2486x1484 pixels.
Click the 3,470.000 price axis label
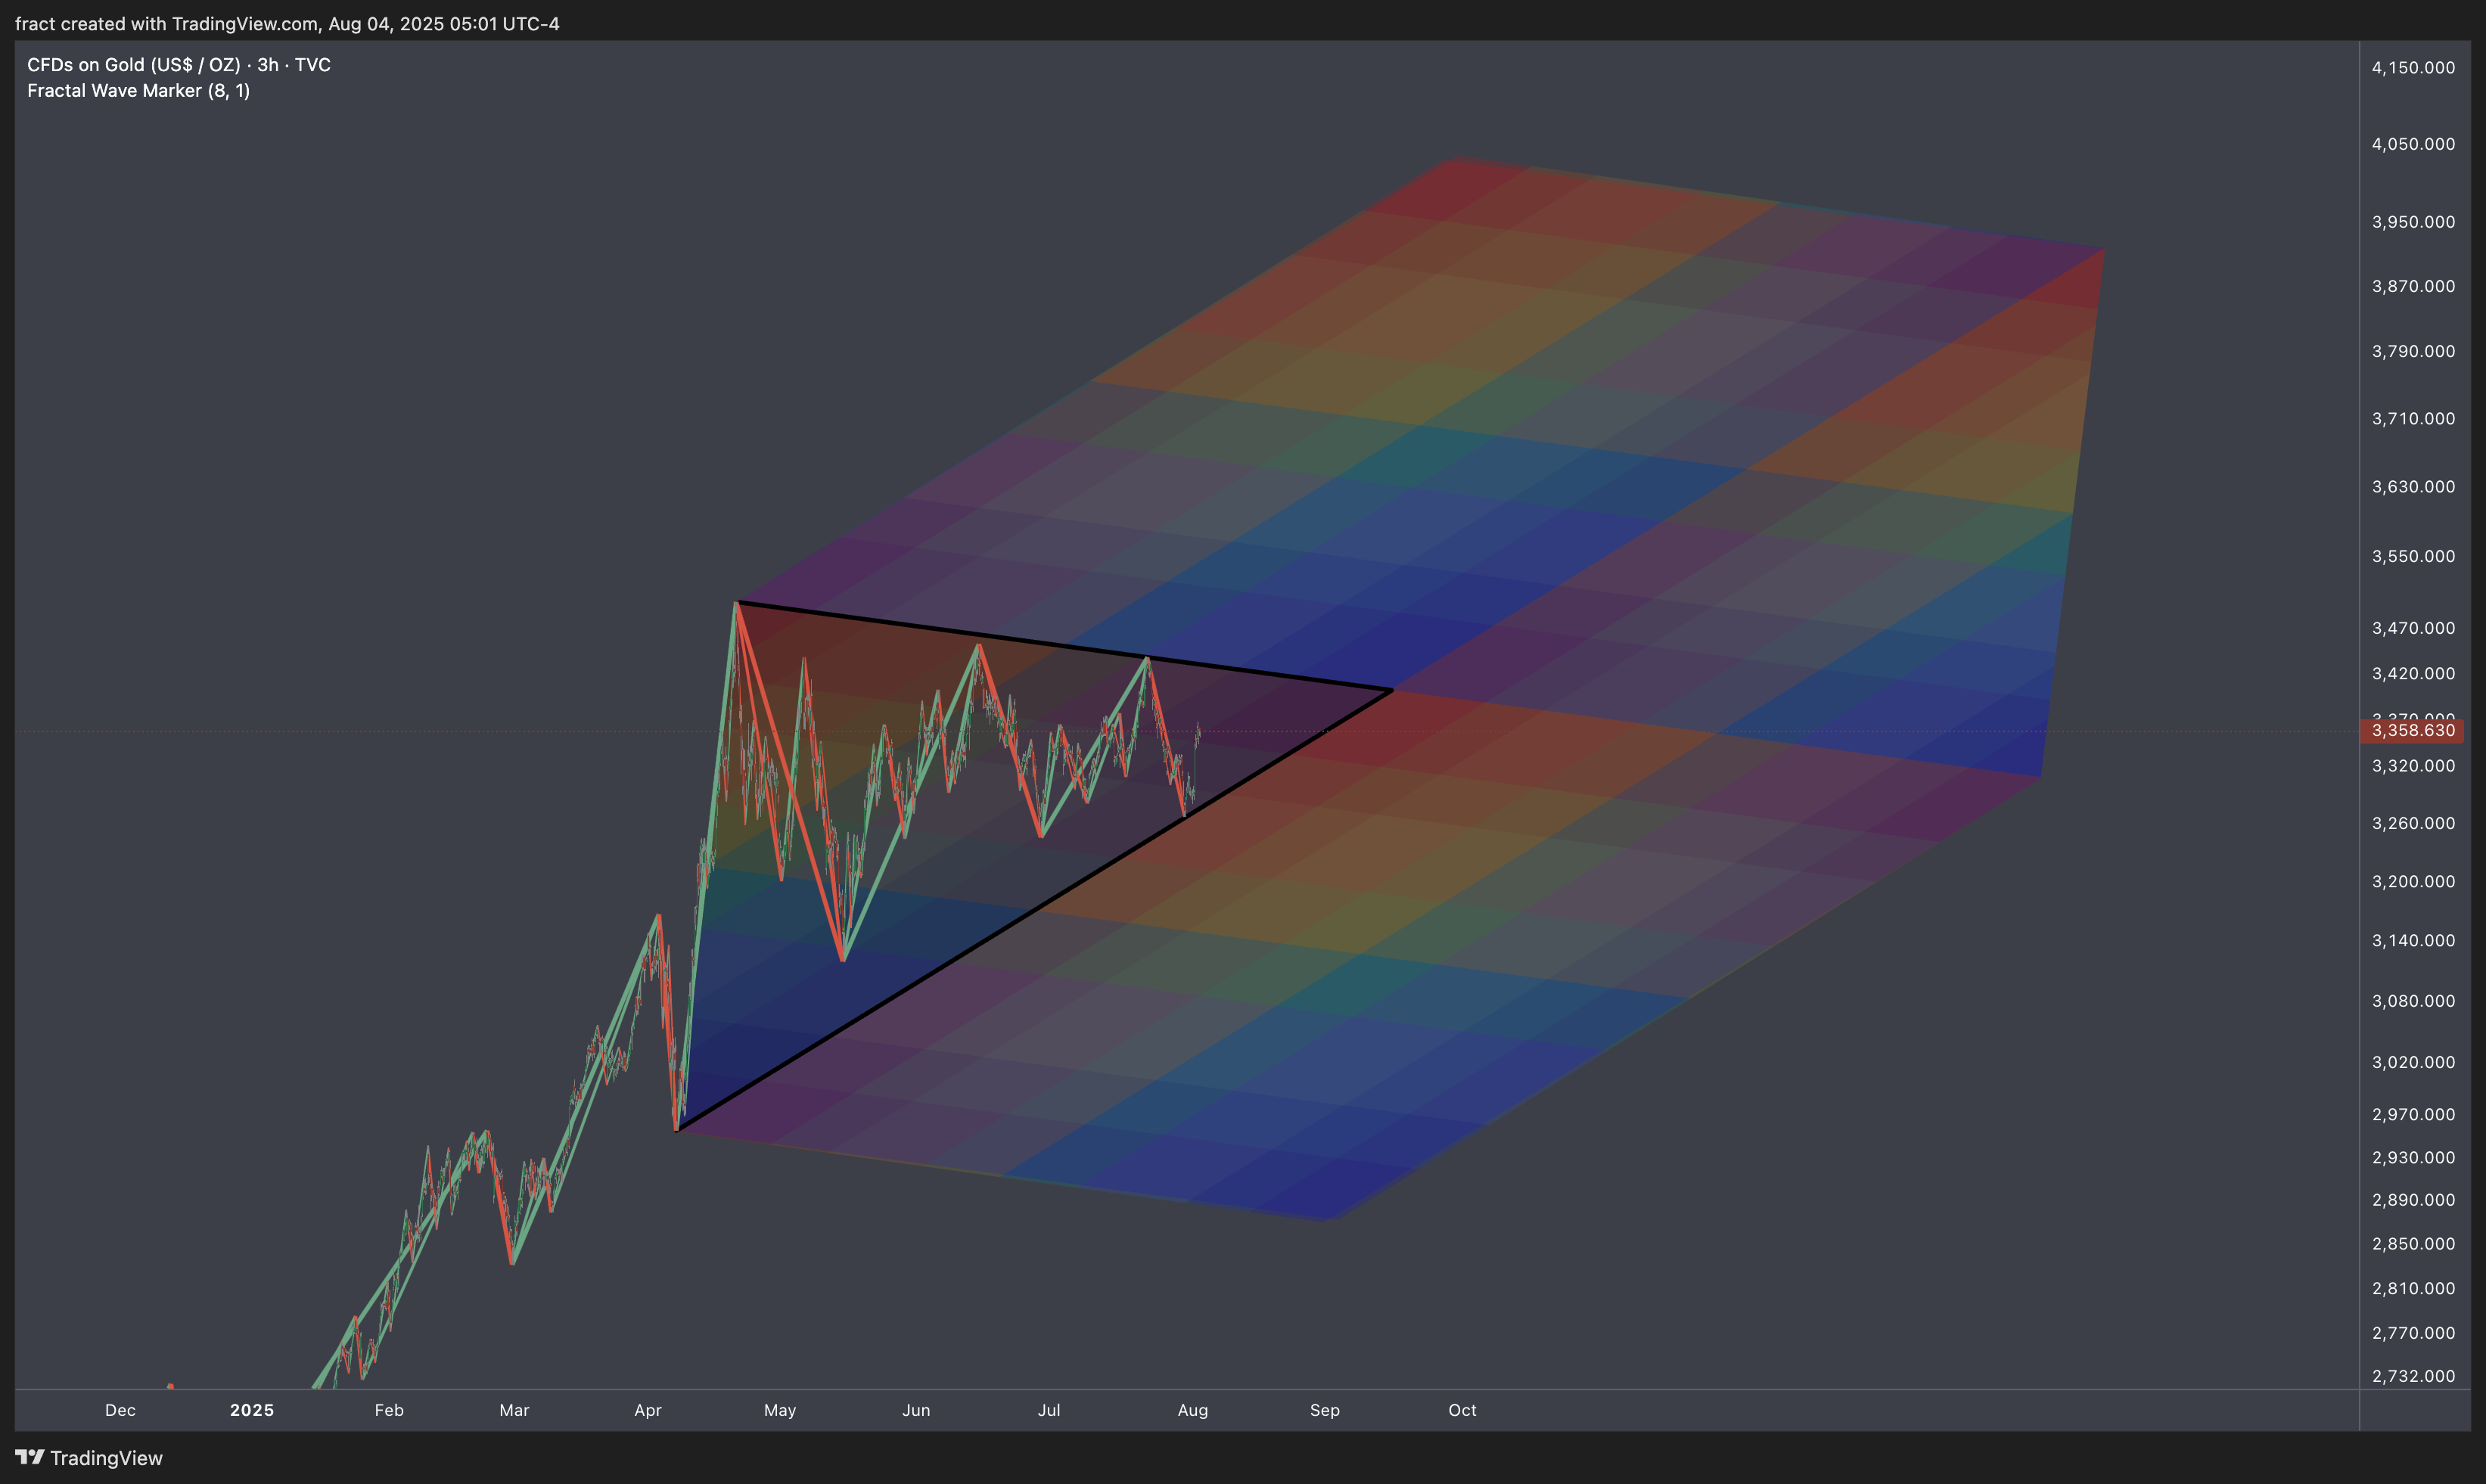[x=2413, y=628]
